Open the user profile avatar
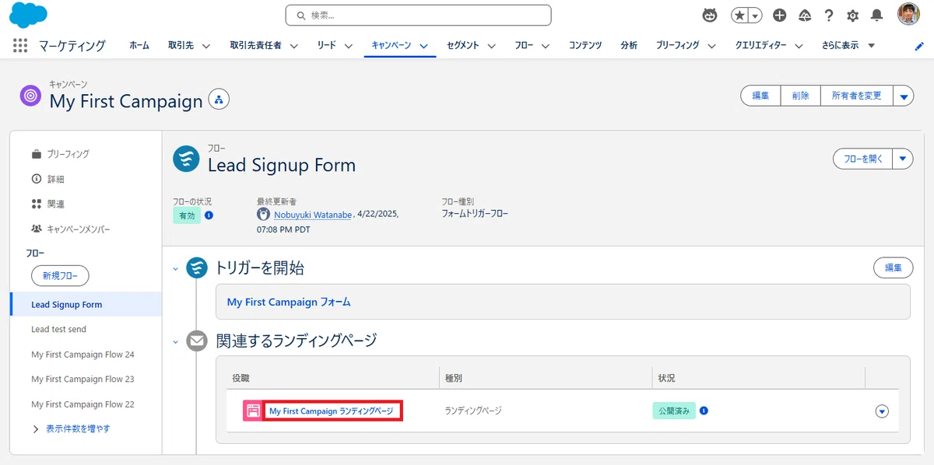934x465 pixels. click(x=908, y=15)
